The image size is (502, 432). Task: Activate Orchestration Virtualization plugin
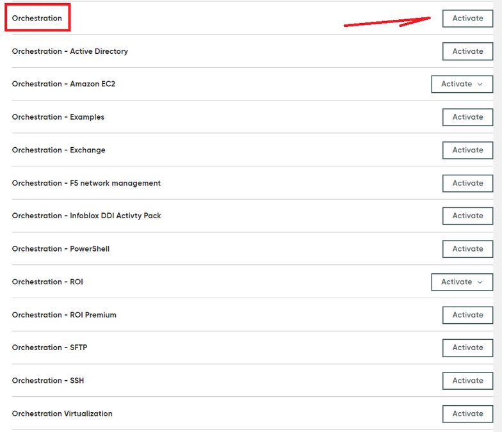467,413
